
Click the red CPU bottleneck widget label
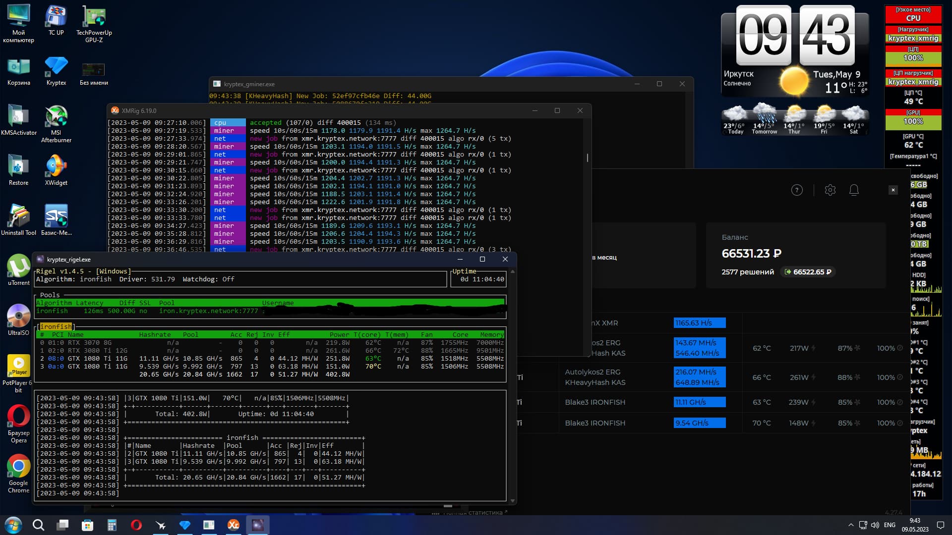coord(913,14)
